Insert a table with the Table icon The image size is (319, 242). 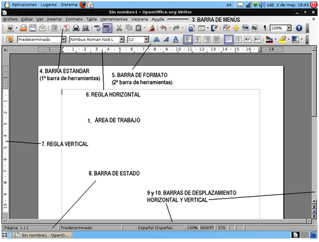[x=202, y=28]
